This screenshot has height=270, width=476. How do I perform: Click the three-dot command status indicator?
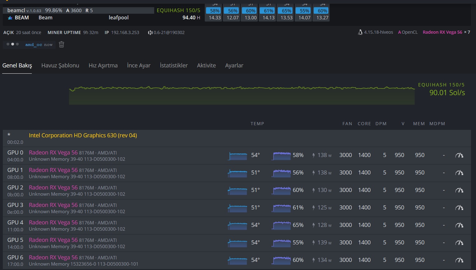click(x=12, y=44)
